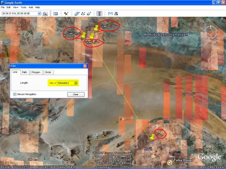The width and height of the screenshot is (226, 169).
Task: Add a path with toolbar icon
Action: click(83, 14)
